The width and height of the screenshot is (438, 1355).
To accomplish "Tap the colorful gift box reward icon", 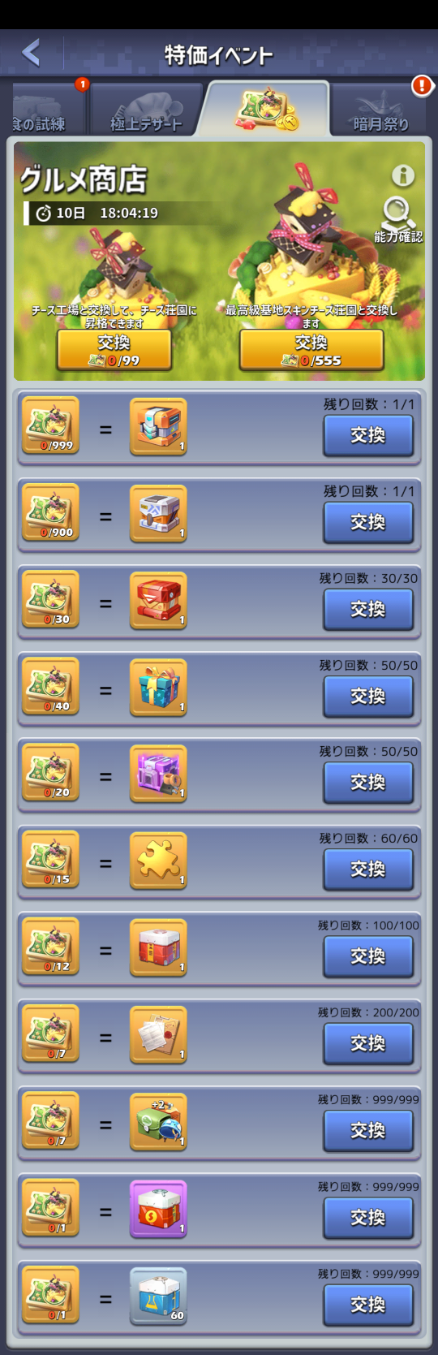I will (x=158, y=688).
